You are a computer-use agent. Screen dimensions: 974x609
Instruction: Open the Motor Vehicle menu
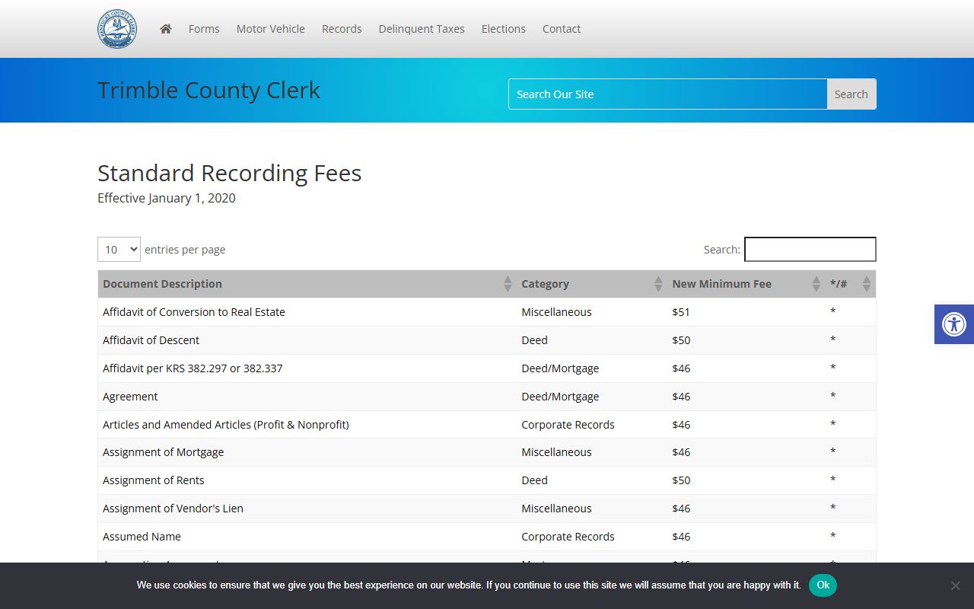pos(270,29)
